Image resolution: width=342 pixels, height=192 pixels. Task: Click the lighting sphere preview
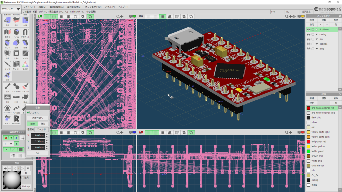pos(12,180)
